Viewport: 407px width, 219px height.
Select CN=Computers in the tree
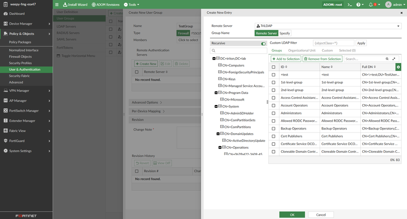pyautogui.click(x=233, y=65)
